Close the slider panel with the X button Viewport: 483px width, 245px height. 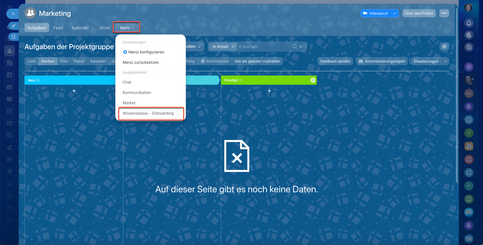pyautogui.click(x=13, y=14)
